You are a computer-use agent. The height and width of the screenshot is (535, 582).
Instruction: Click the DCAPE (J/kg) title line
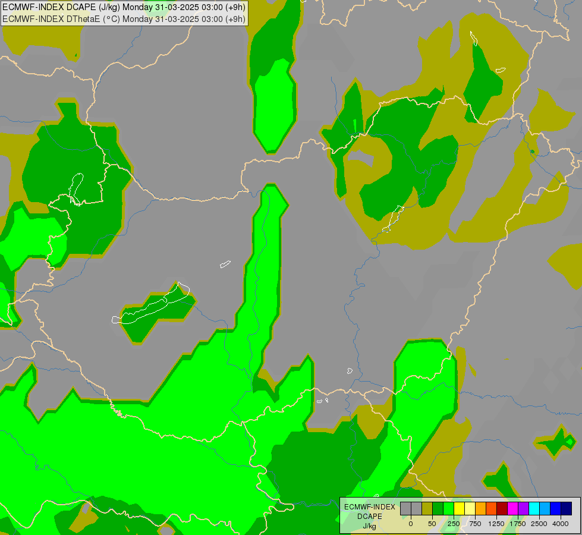point(124,7)
